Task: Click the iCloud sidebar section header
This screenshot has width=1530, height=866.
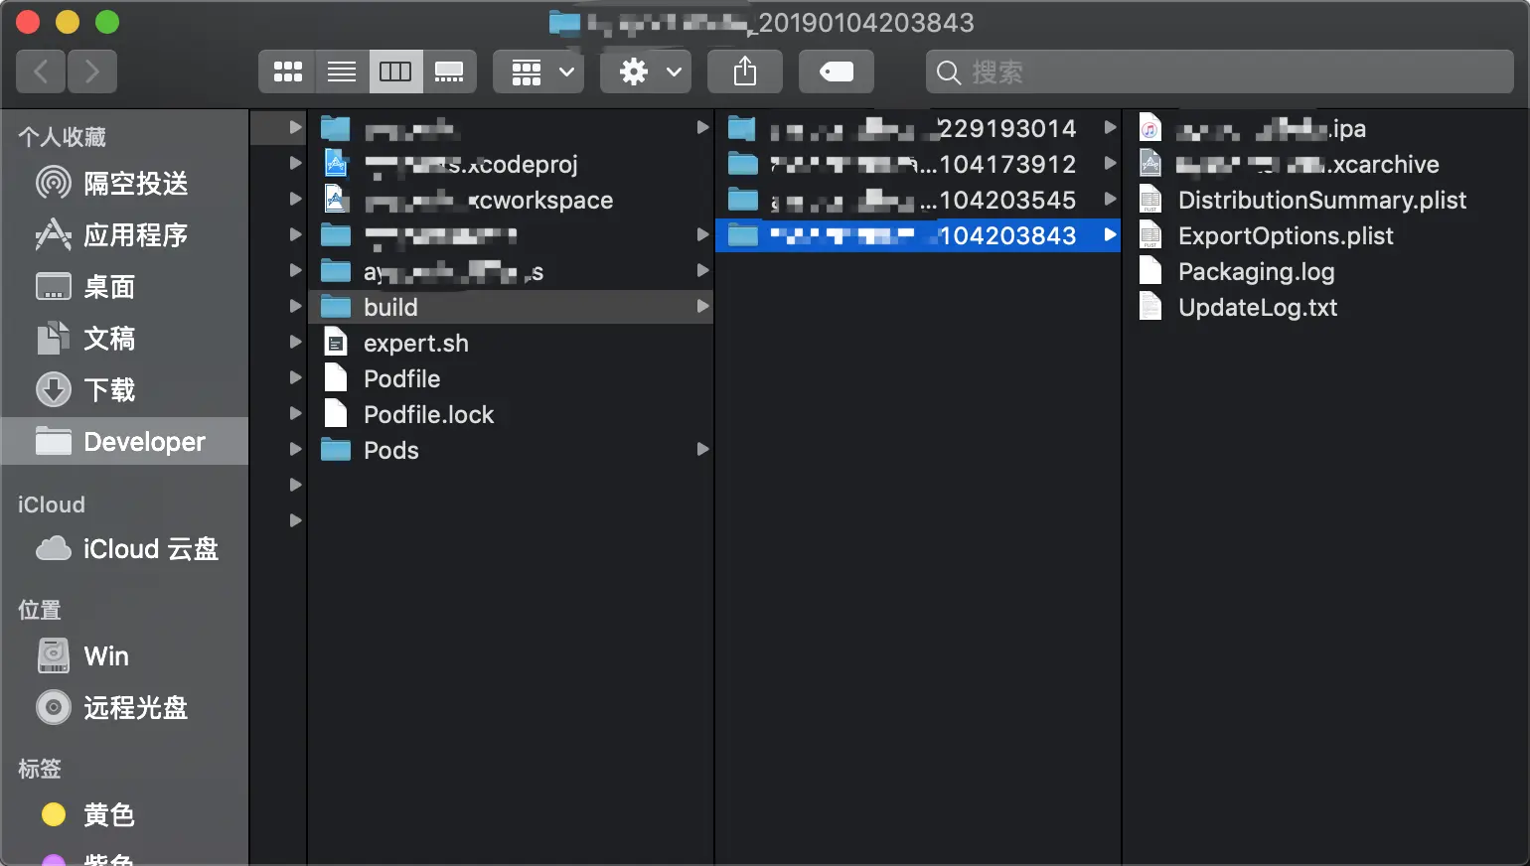Action: tap(52, 505)
